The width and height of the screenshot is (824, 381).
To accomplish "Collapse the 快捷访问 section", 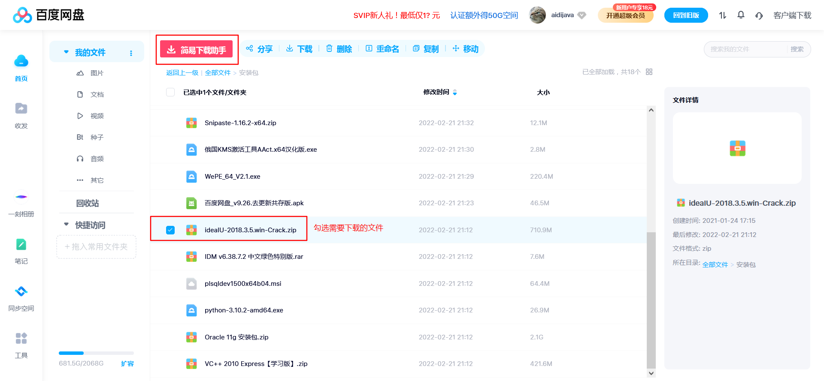I will (x=66, y=224).
